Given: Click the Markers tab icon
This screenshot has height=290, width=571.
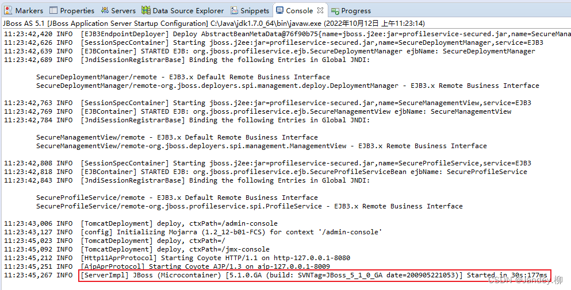Looking at the screenshot, I should (x=8, y=10).
